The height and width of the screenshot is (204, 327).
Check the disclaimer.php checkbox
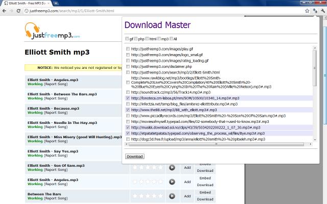click(x=128, y=66)
